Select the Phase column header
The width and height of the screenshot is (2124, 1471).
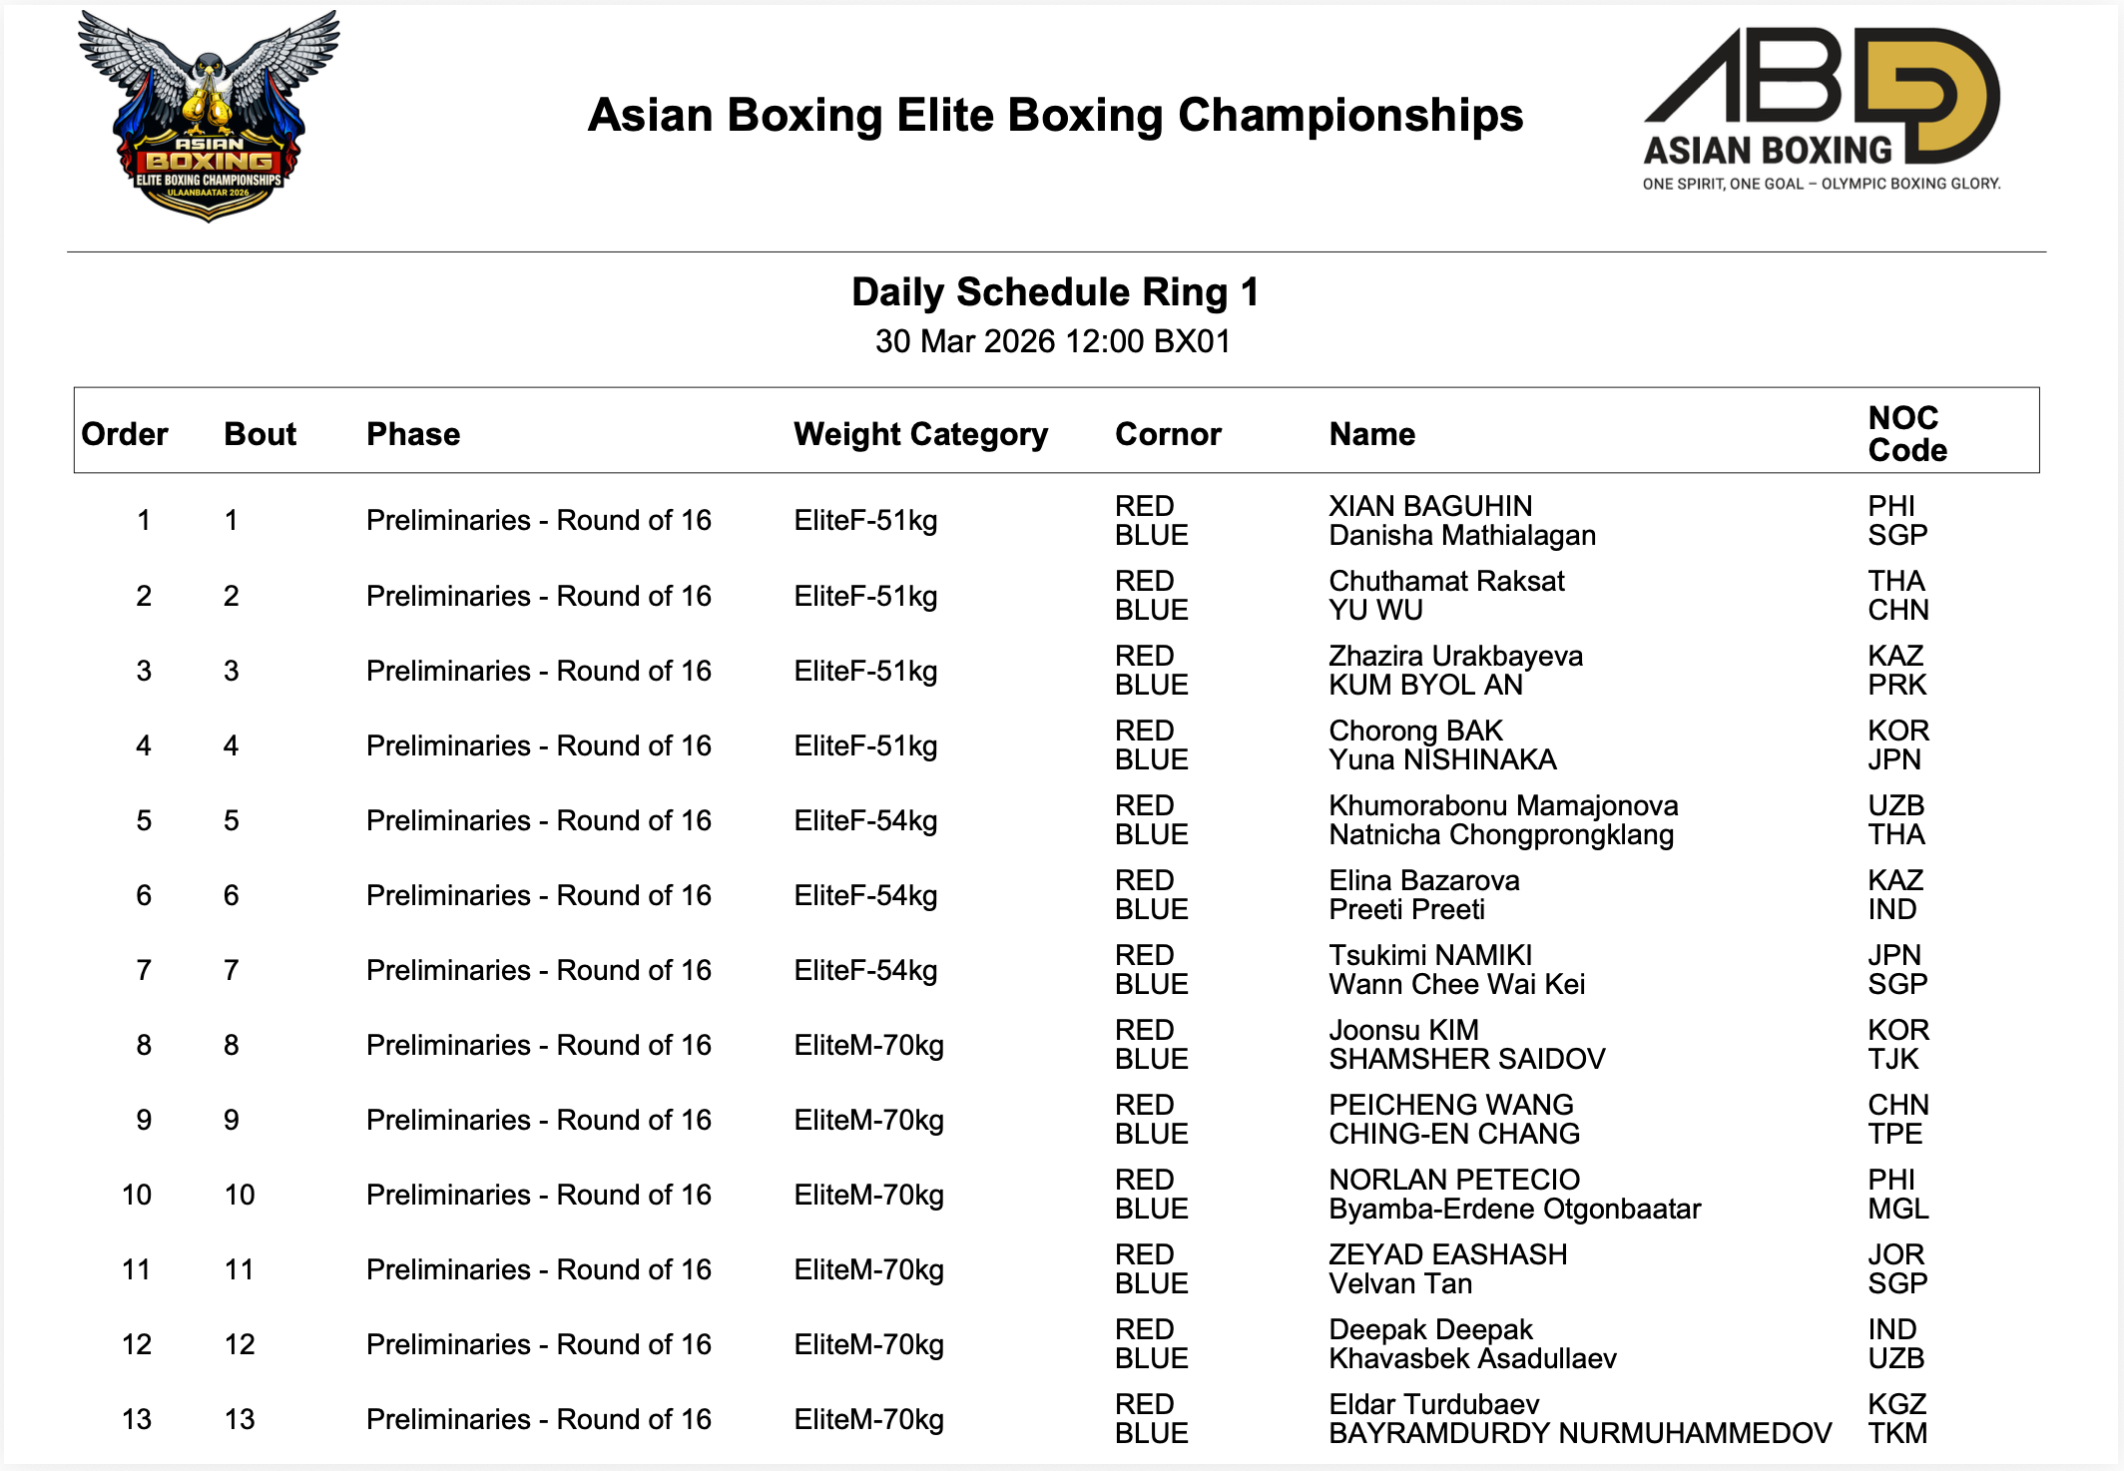tap(413, 434)
